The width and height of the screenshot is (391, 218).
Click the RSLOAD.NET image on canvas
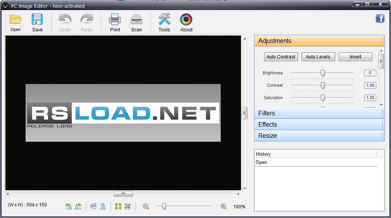[123, 113]
